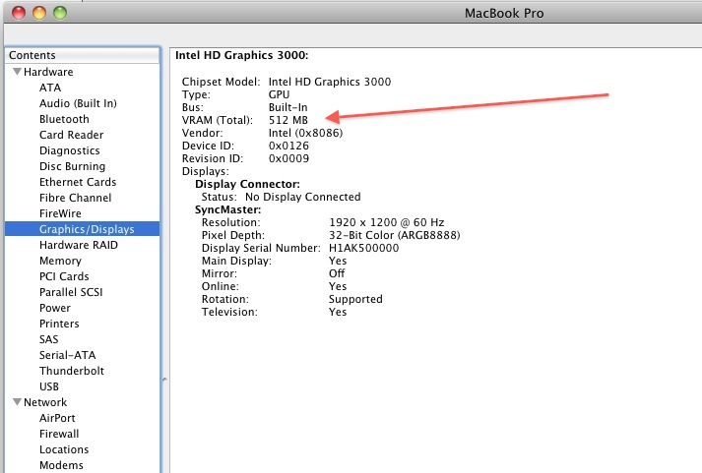This screenshot has height=473, width=702.
Task: Collapse the Network section triangle
Action: [17, 402]
